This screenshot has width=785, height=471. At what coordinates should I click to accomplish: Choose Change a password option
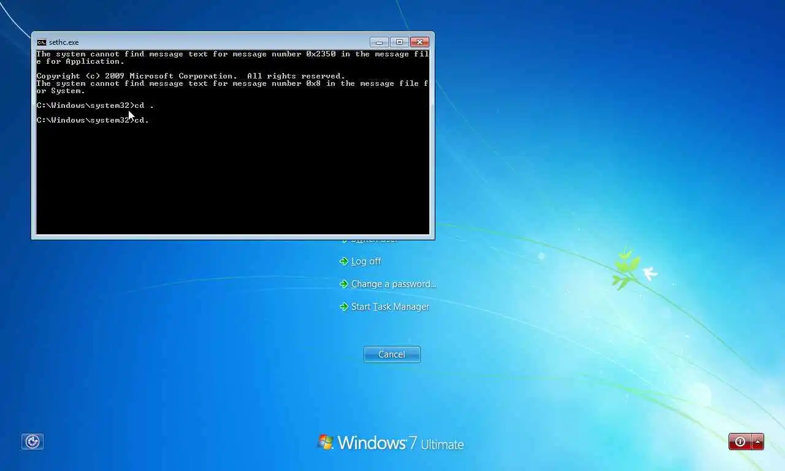pyautogui.click(x=394, y=284)
